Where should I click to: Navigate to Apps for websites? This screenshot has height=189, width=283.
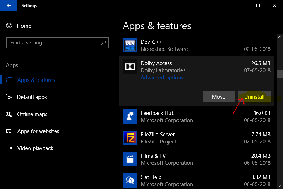38,131
